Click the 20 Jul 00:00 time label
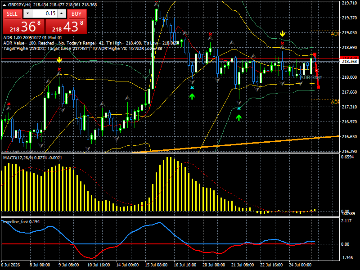360x270 pixels. click(x=214, y=265)
